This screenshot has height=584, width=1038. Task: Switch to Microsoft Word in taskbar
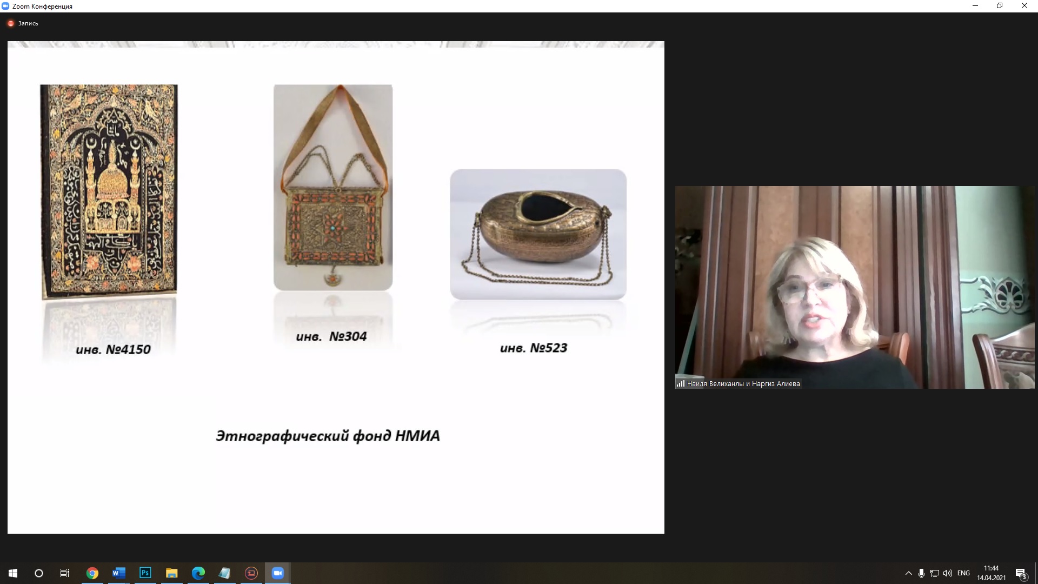(x=119, y=573)
